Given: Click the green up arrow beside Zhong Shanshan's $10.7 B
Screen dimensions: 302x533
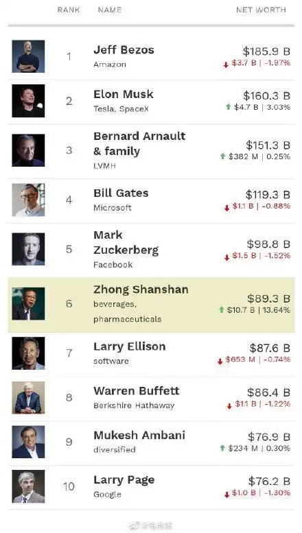Looking at the screenshot, I should [x=222, y=309].
